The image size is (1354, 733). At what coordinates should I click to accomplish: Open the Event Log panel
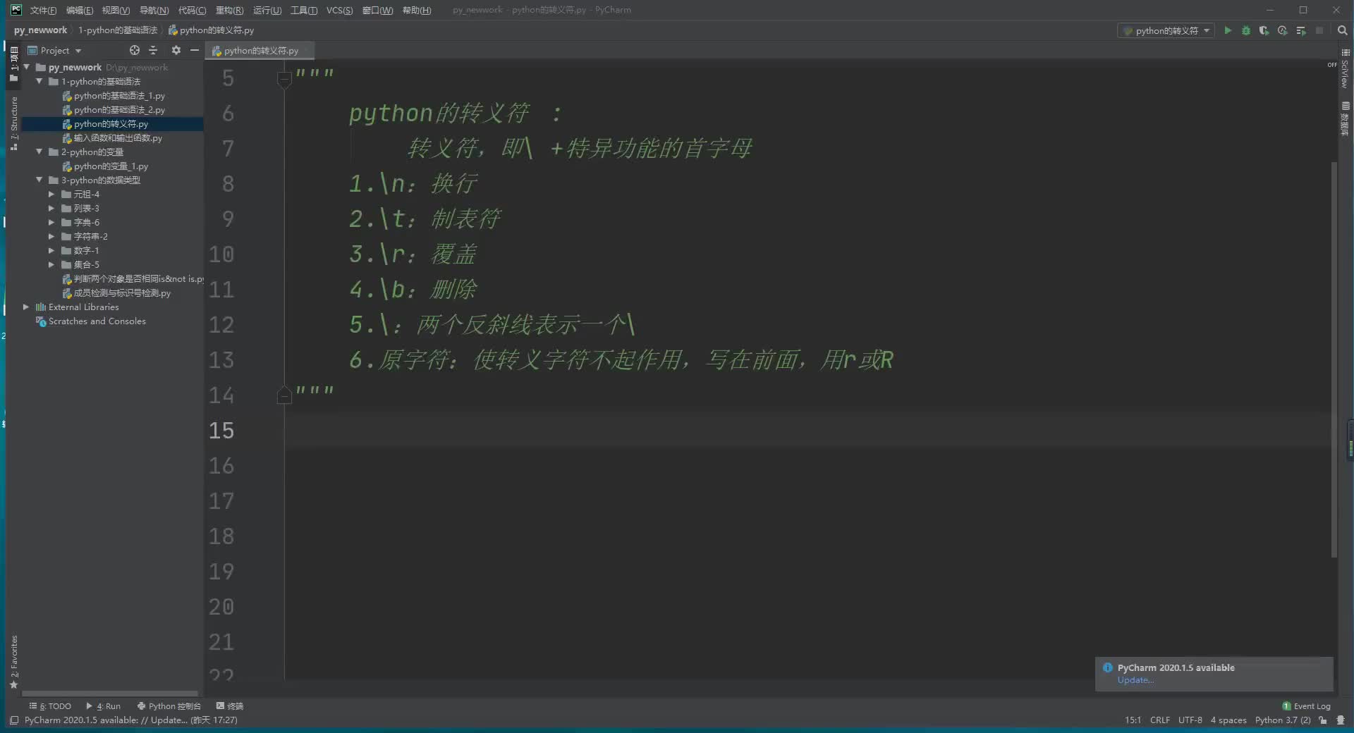pos(1306,706)
